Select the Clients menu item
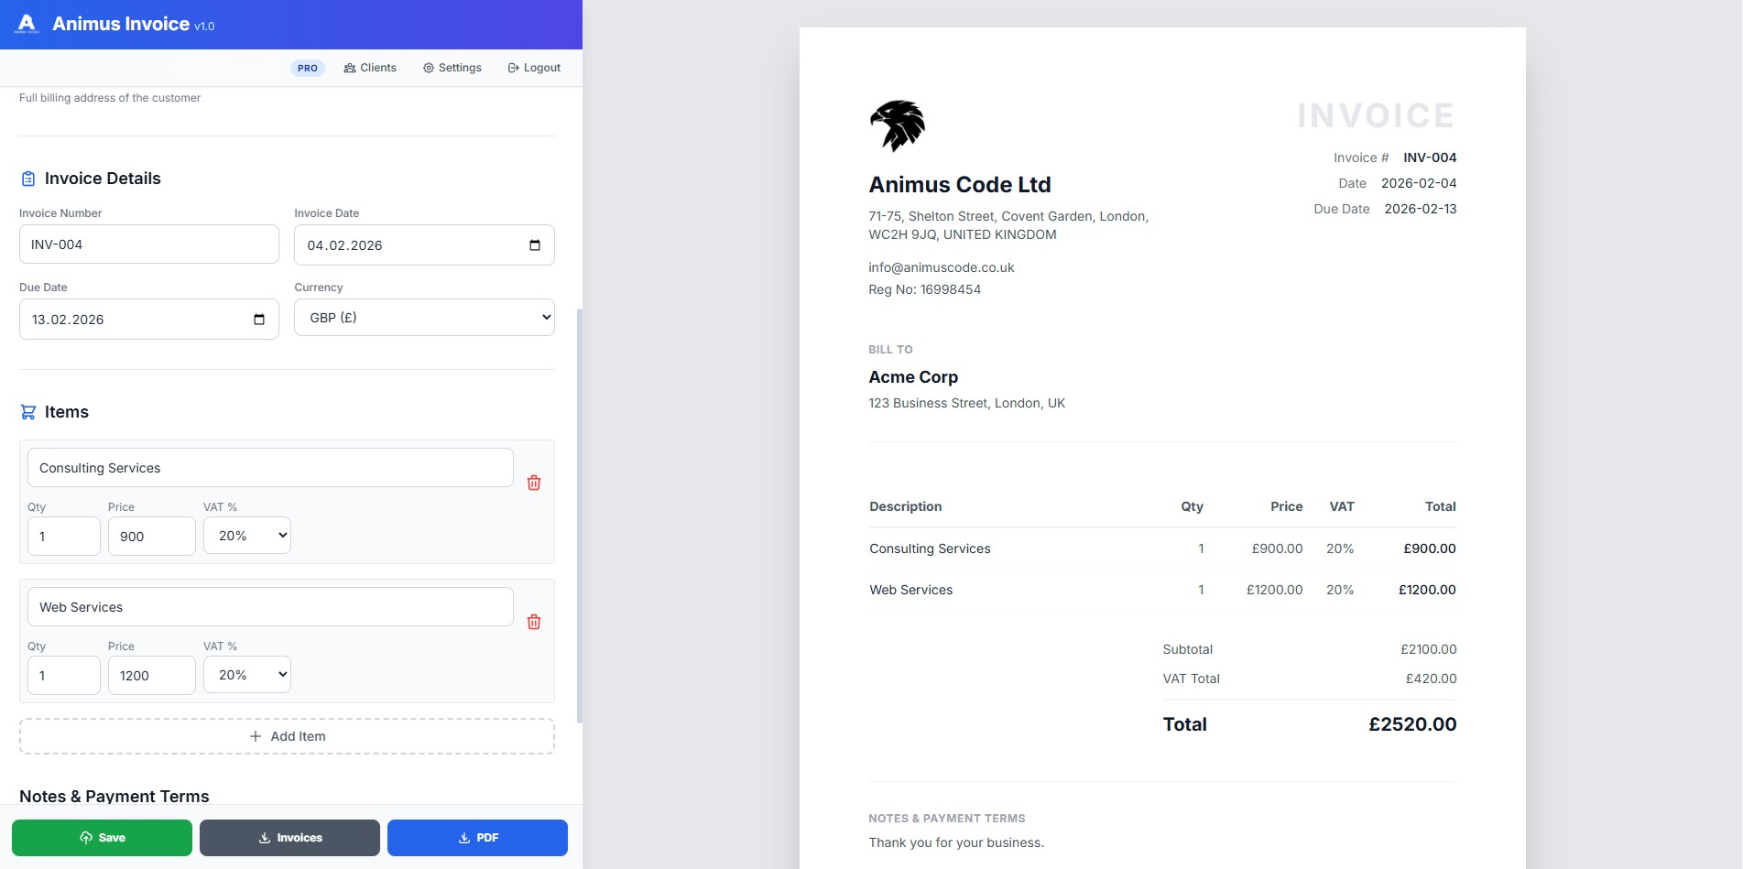The height and width of the screenshot is (869, 1743). pyautogui.click(x=370, y=67)
